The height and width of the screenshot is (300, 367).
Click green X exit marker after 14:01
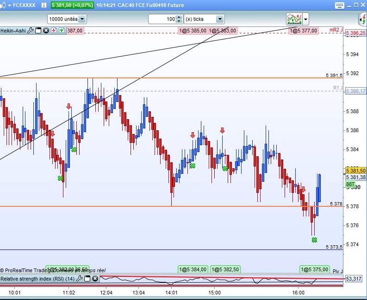193,166
